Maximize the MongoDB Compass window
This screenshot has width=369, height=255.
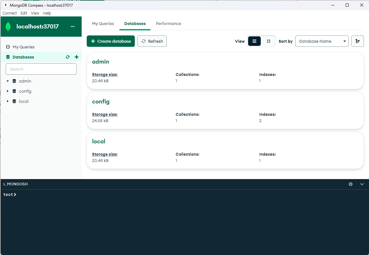[347, 5]
